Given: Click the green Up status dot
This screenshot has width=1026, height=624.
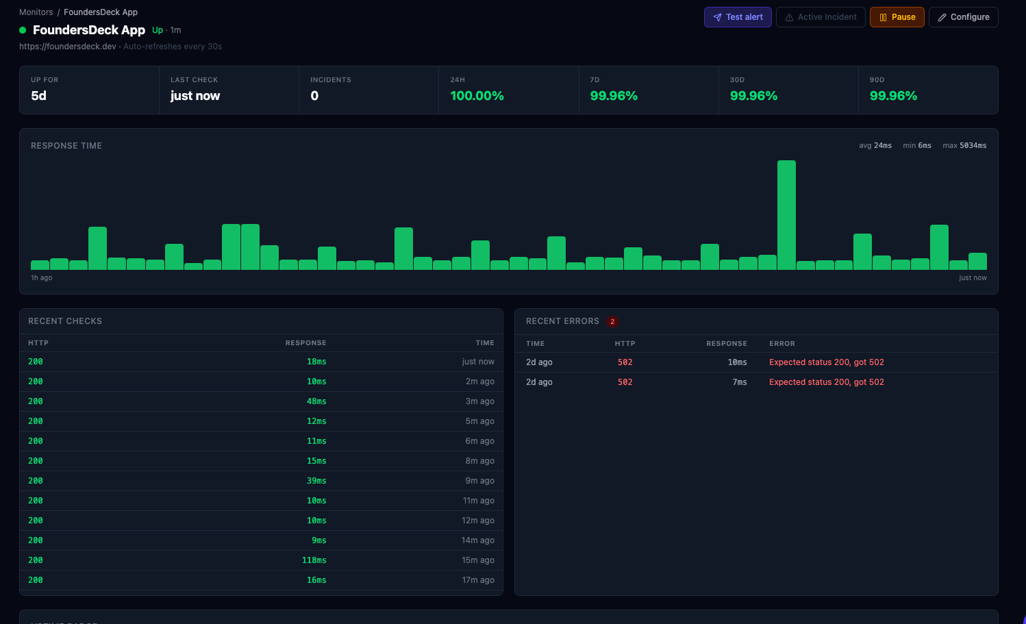Looking at the screenshot, I should [23, 30].
